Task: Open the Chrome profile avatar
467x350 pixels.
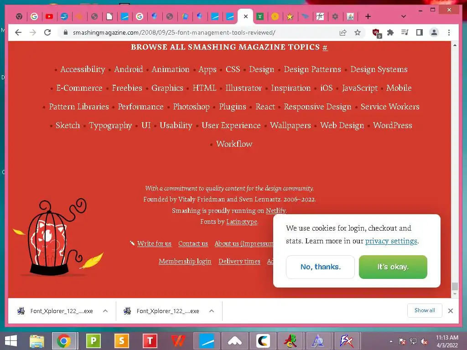Action: pyautogui.click(x=434, y=32)
